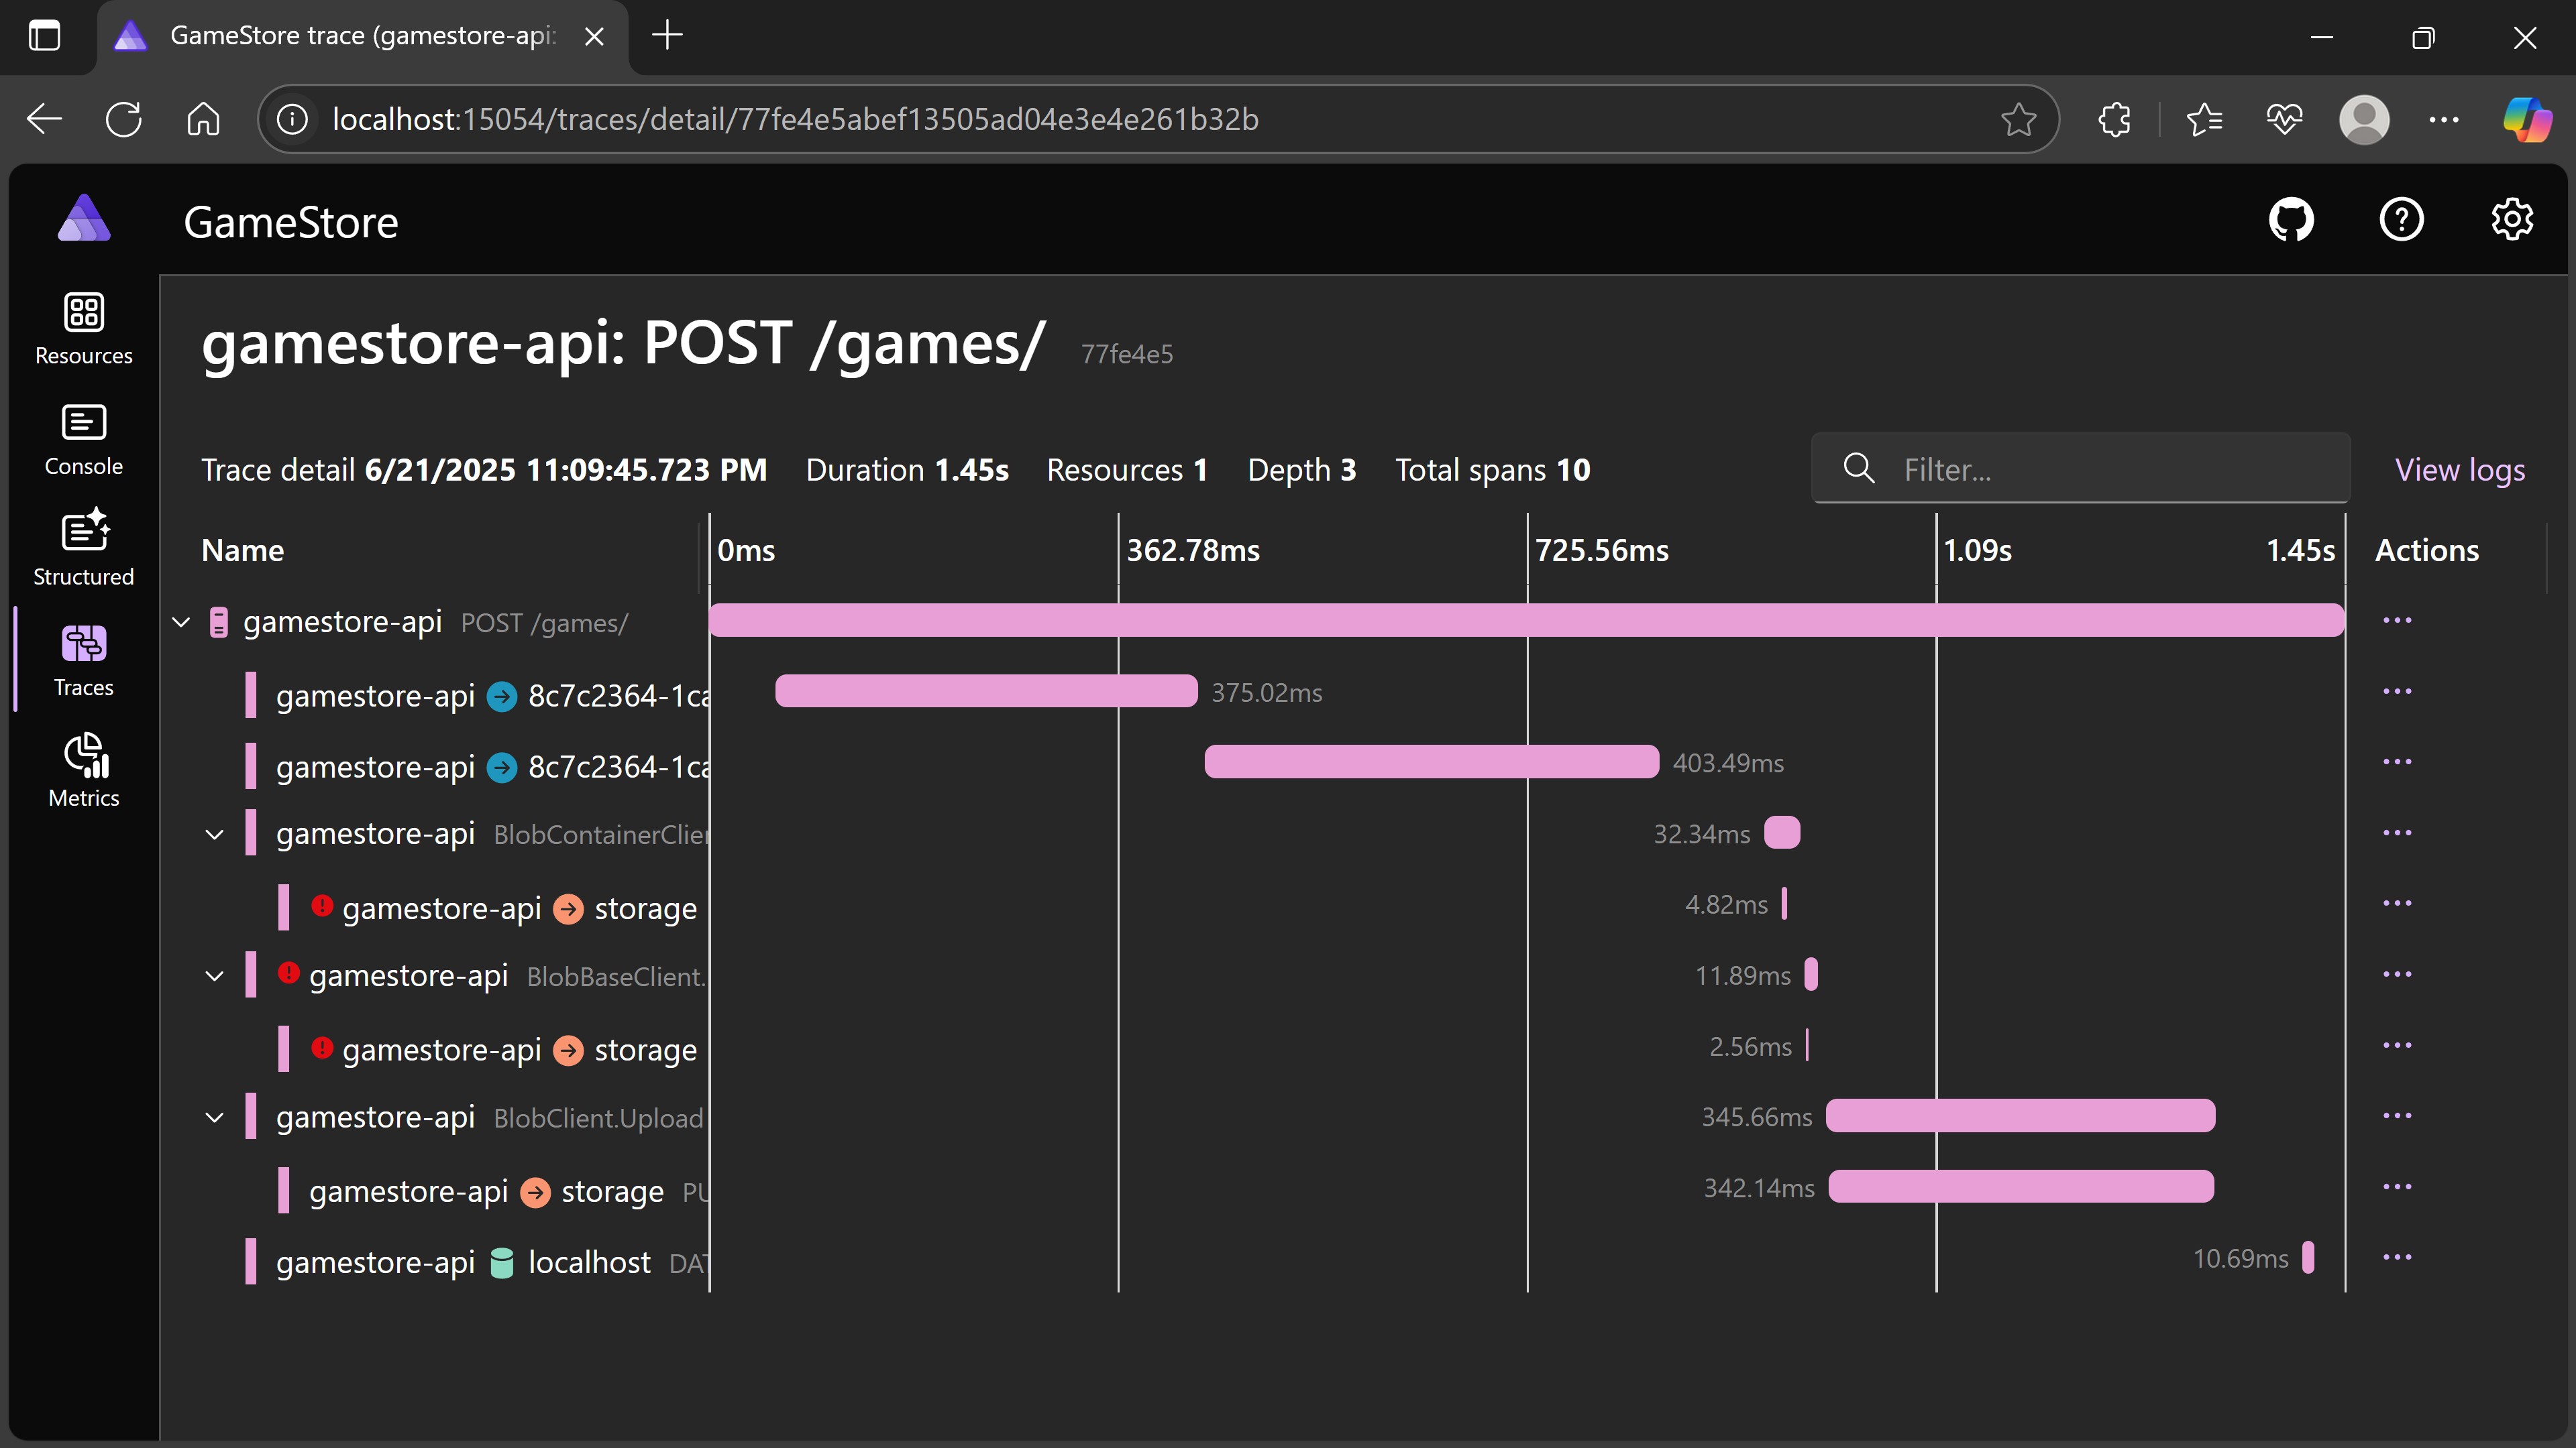Open actions menu for 32.34ms span
2576x1448 pixels.
point(2397,833)
